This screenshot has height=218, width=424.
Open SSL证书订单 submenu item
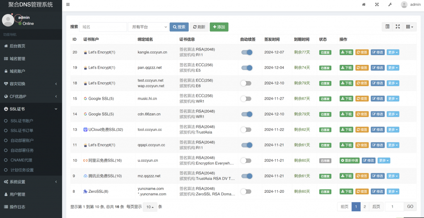click(x=31, y=130)
